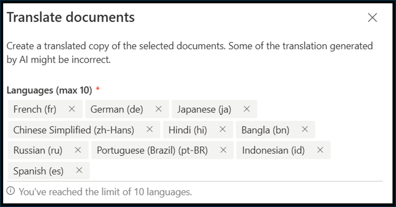Remove the Chinese Simplified (zh-Hans) tag

click(149, 129)
